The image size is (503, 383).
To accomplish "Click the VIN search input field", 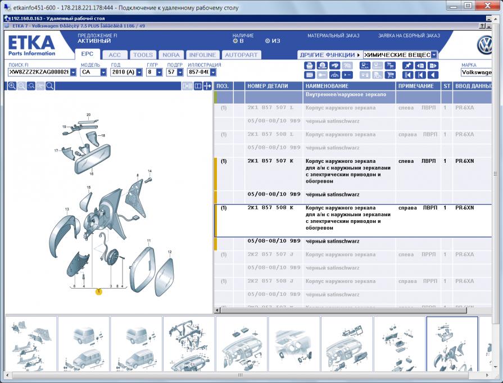I will click(39, 72).
